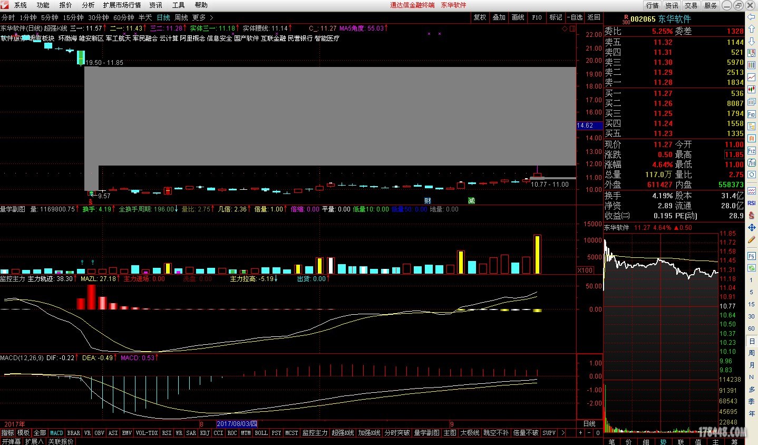Image resolution: width=758 pixels, height=445 pixels.
Task: Click the red dollar sign sidebar icon
Action: click(752, 215)
